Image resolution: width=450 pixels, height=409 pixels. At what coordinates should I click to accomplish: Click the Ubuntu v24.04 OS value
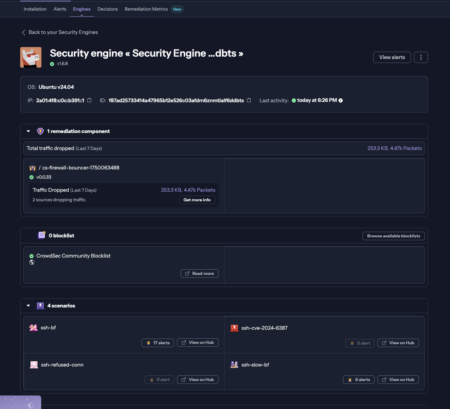(x=56, y=87)
